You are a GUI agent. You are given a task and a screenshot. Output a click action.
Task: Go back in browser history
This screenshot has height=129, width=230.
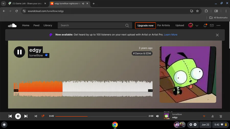point(4,11)
